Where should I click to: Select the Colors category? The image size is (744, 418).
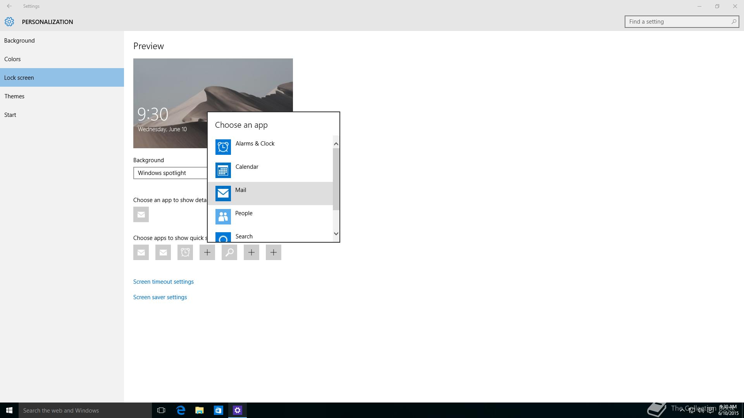pos(62,59)
